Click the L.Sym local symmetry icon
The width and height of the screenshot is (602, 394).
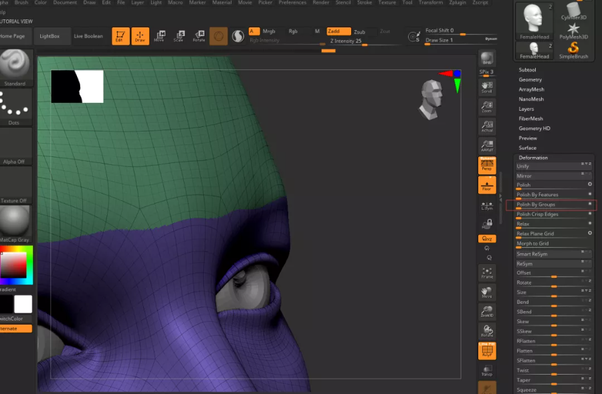tap(487, 206)
